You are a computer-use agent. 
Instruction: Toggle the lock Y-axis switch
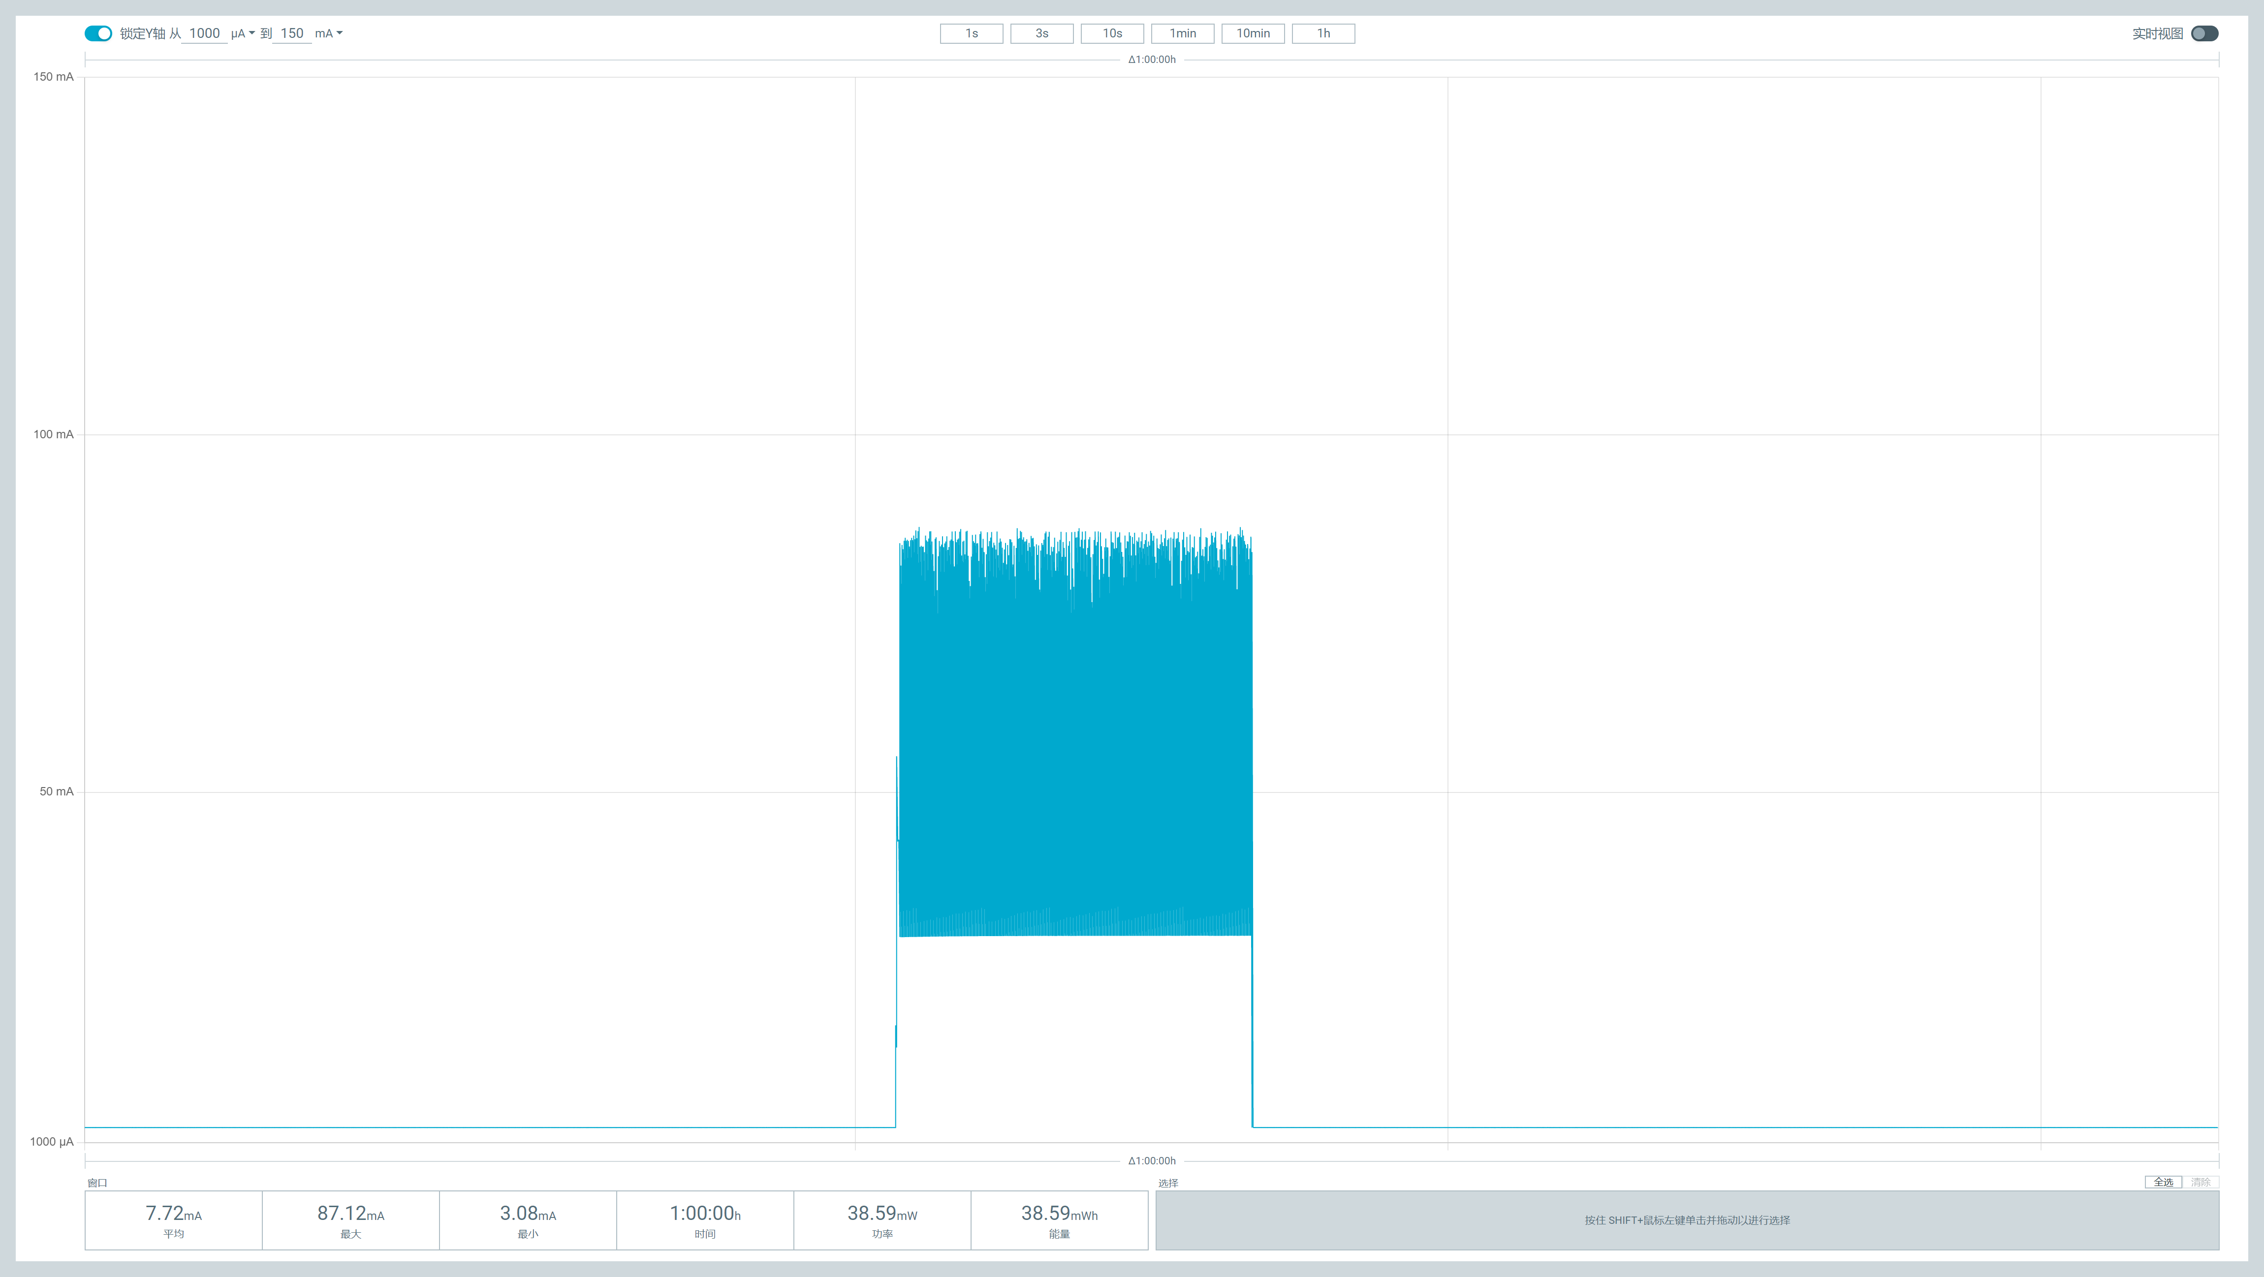[x=98, y=33]
